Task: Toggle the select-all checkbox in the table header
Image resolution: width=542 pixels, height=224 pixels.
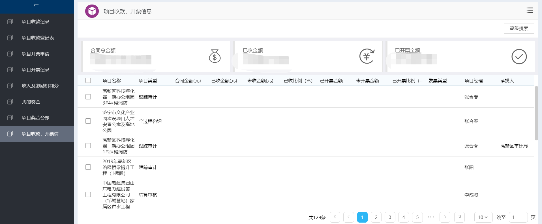Action: pyautogui.click(x=88, y=81)
